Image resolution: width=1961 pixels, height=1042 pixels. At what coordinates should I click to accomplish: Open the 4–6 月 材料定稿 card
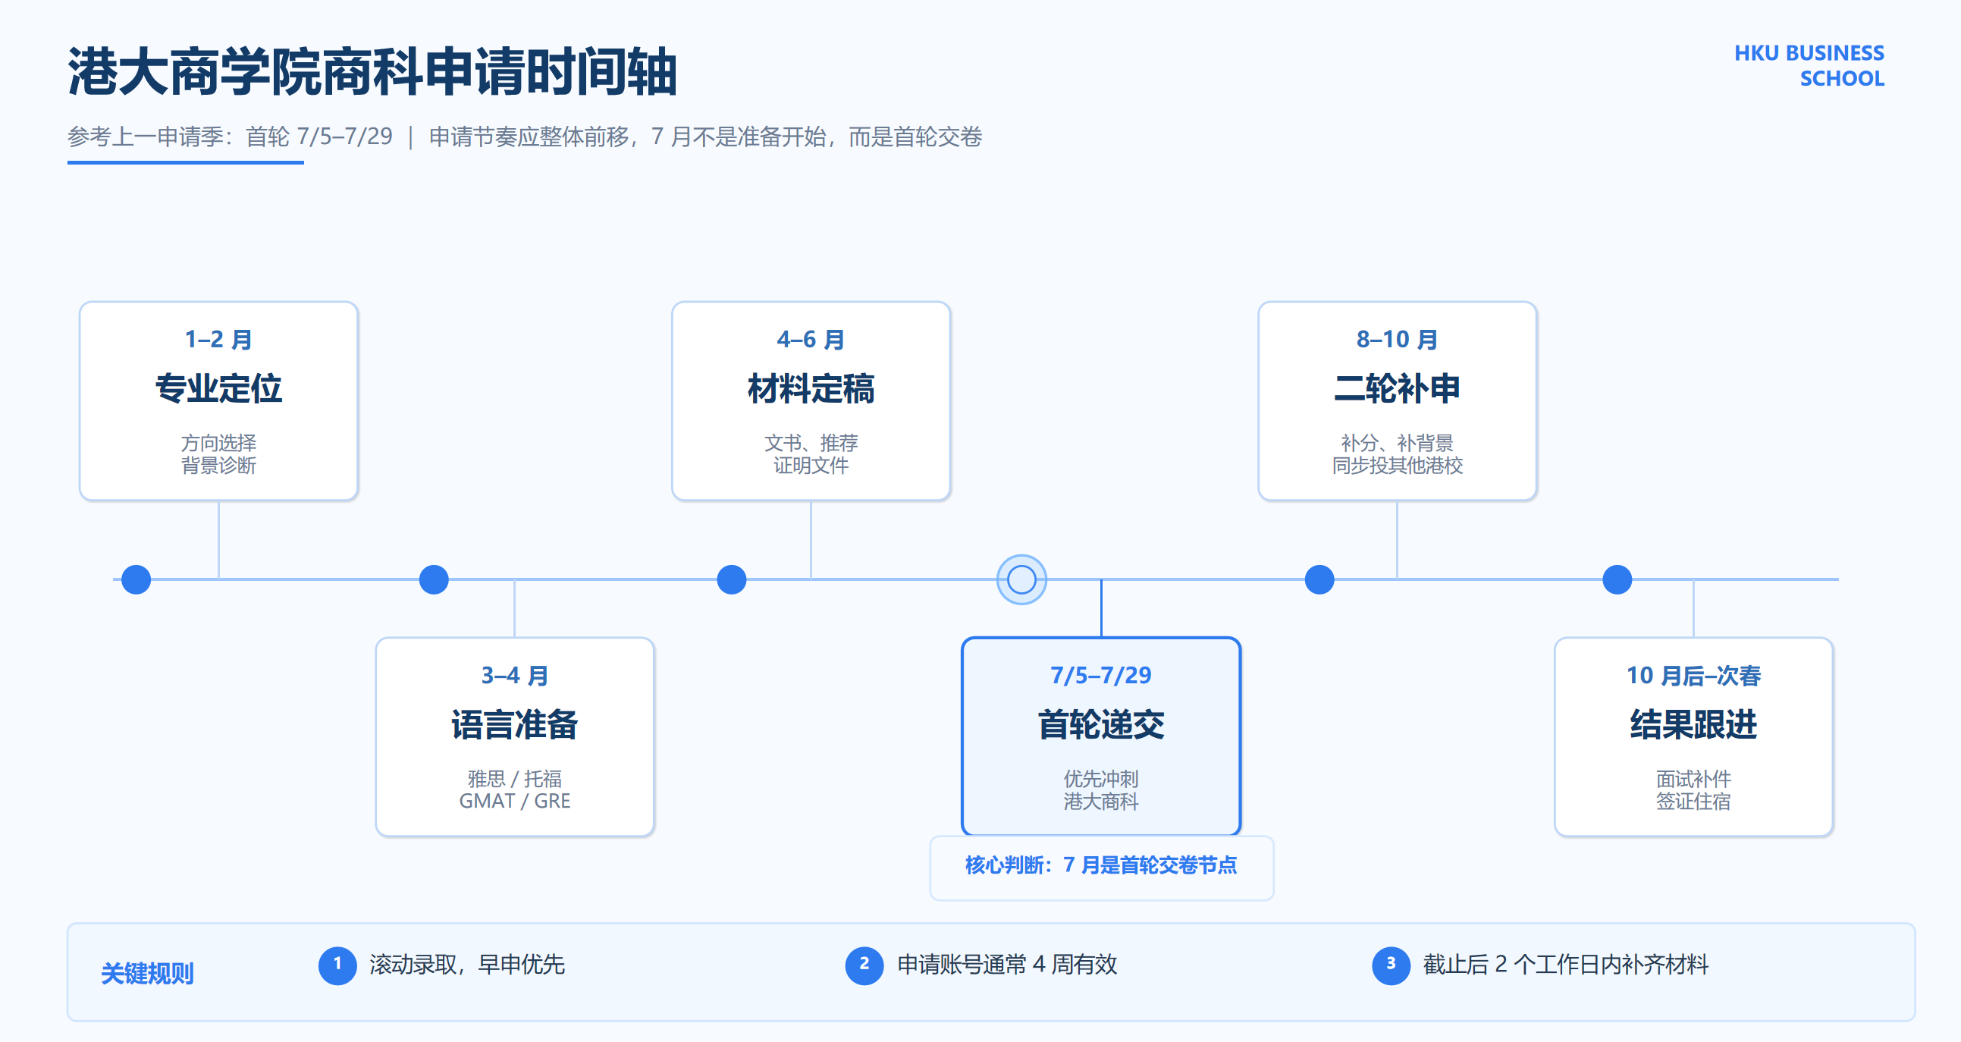811,401
